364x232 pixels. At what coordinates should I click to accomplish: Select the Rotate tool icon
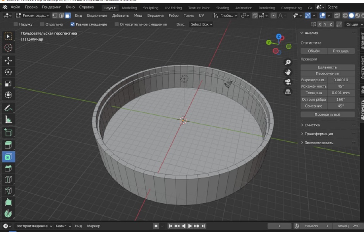(9, 72)
